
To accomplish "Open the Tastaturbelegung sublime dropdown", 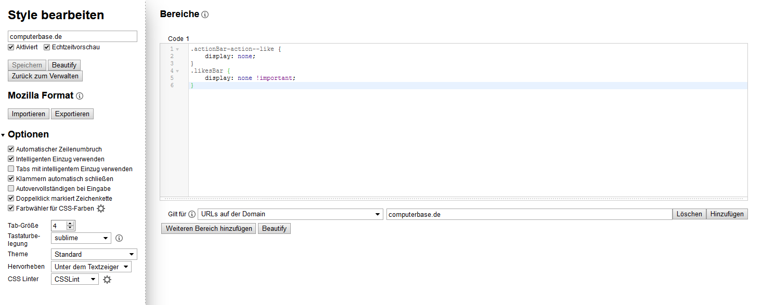I will [x=81, y=238].
